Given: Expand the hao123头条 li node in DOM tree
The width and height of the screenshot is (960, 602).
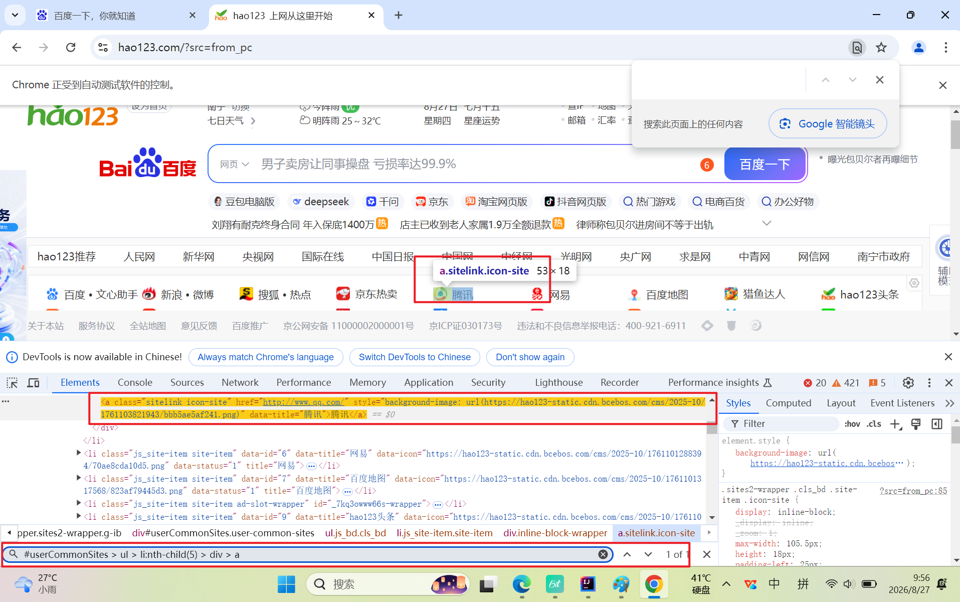Looking at the screenshot, I should pyautogui.click(x=79, y=516).
